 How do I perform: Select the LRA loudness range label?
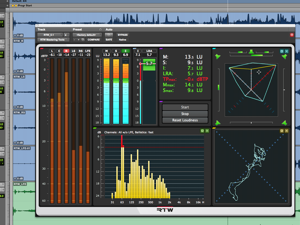click(x=149, y=51)
